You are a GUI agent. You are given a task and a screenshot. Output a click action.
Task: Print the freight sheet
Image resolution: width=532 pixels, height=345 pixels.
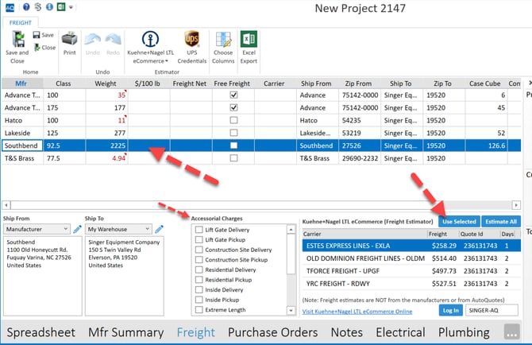70,44
